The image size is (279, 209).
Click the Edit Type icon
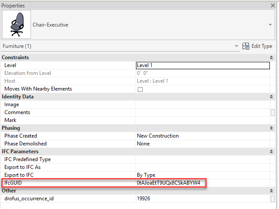click(x=246, y=46)
